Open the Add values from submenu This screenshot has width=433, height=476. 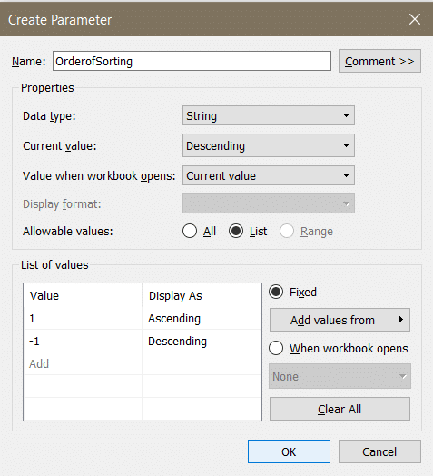pyautogui.click(x=340, y=320)
